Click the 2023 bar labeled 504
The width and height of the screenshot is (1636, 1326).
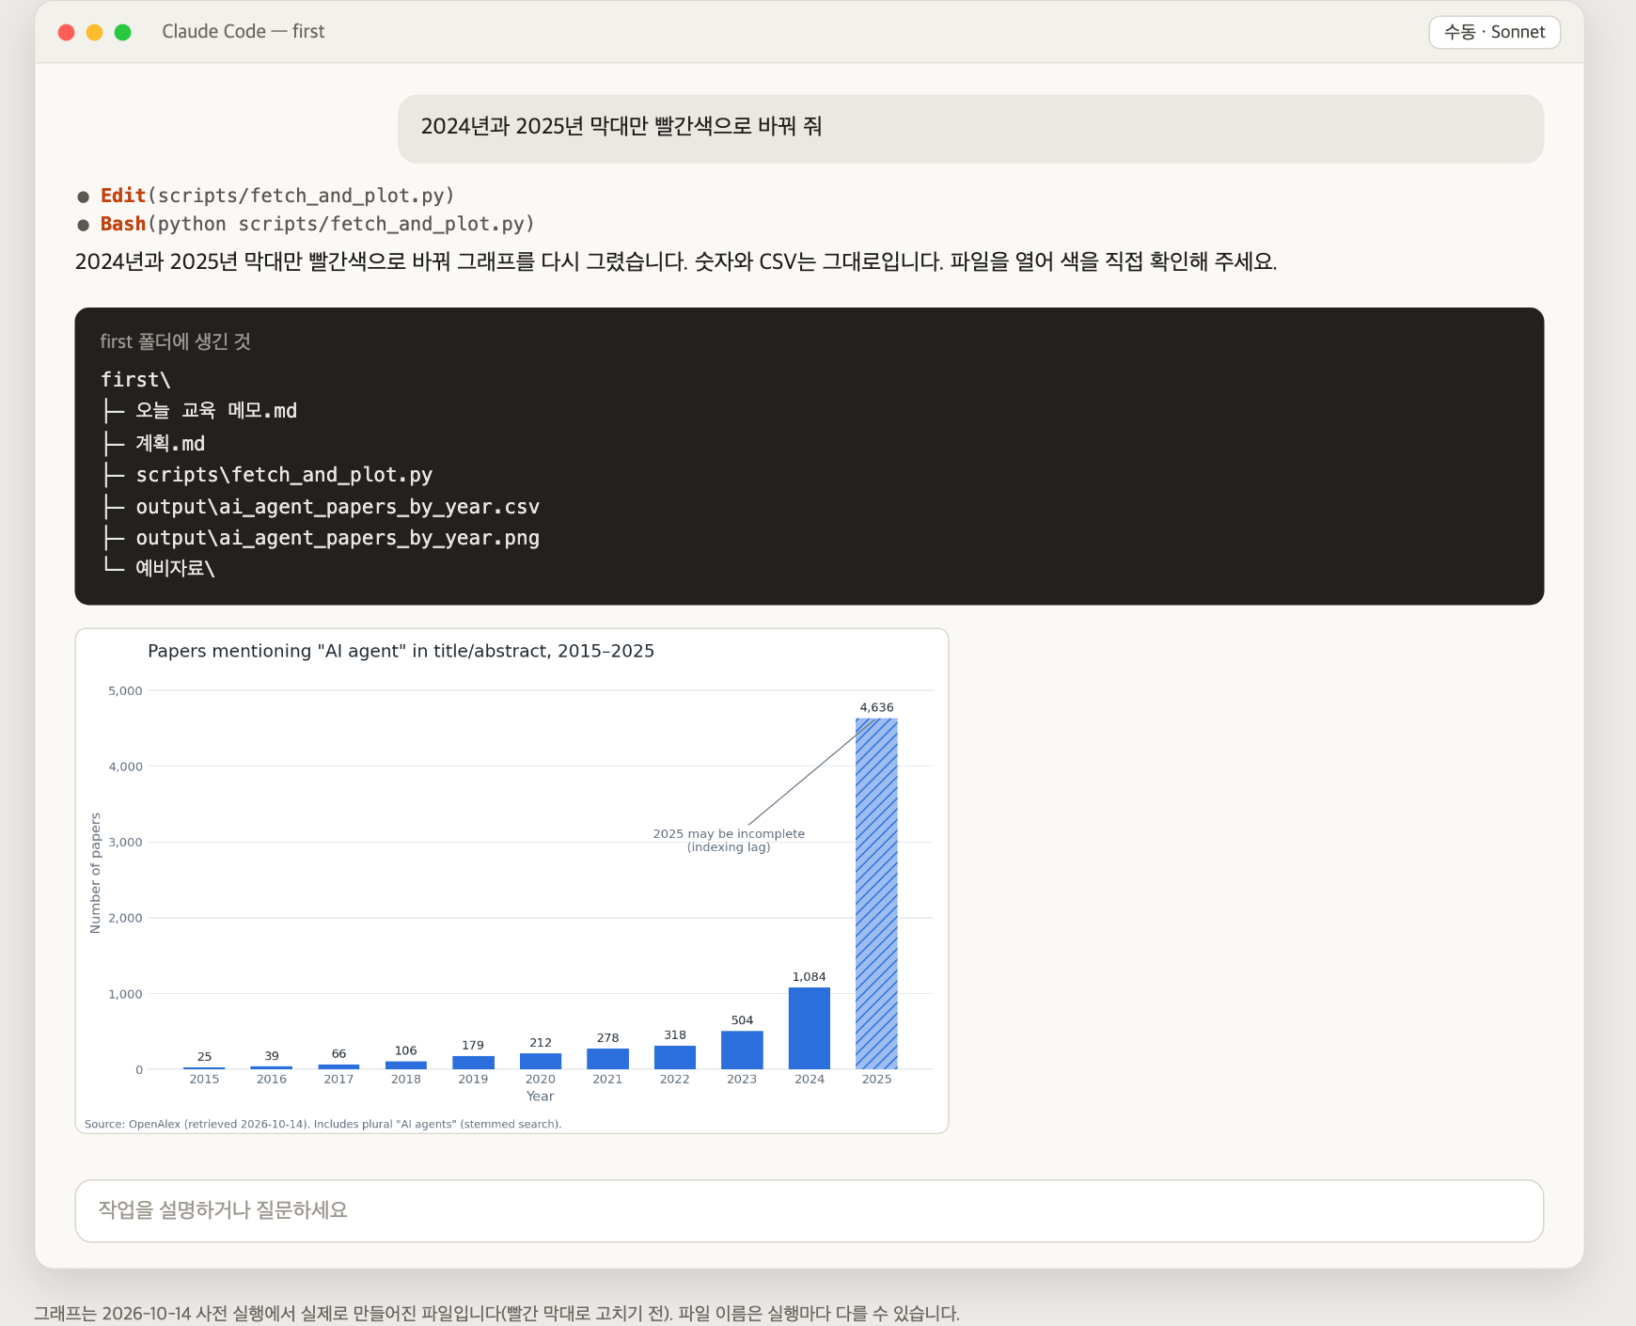click(x=742, y=1050)
